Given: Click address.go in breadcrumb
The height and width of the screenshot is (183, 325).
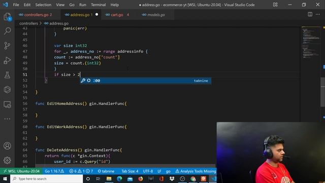Looking at the screenshot, I should coord(59,23).
